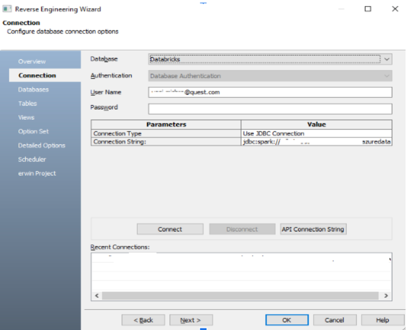Switch to the Databases step
The height and width of the screenshot is (330, 406).
(x=33, y=90)
